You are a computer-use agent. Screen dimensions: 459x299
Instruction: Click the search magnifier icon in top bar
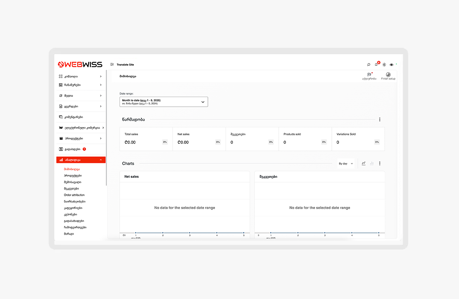368,65
